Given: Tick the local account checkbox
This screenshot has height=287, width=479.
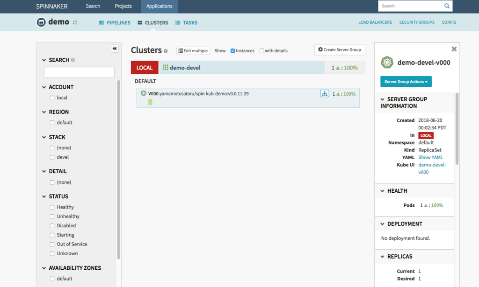Looking at the screenshot, I should click(52, 98).
